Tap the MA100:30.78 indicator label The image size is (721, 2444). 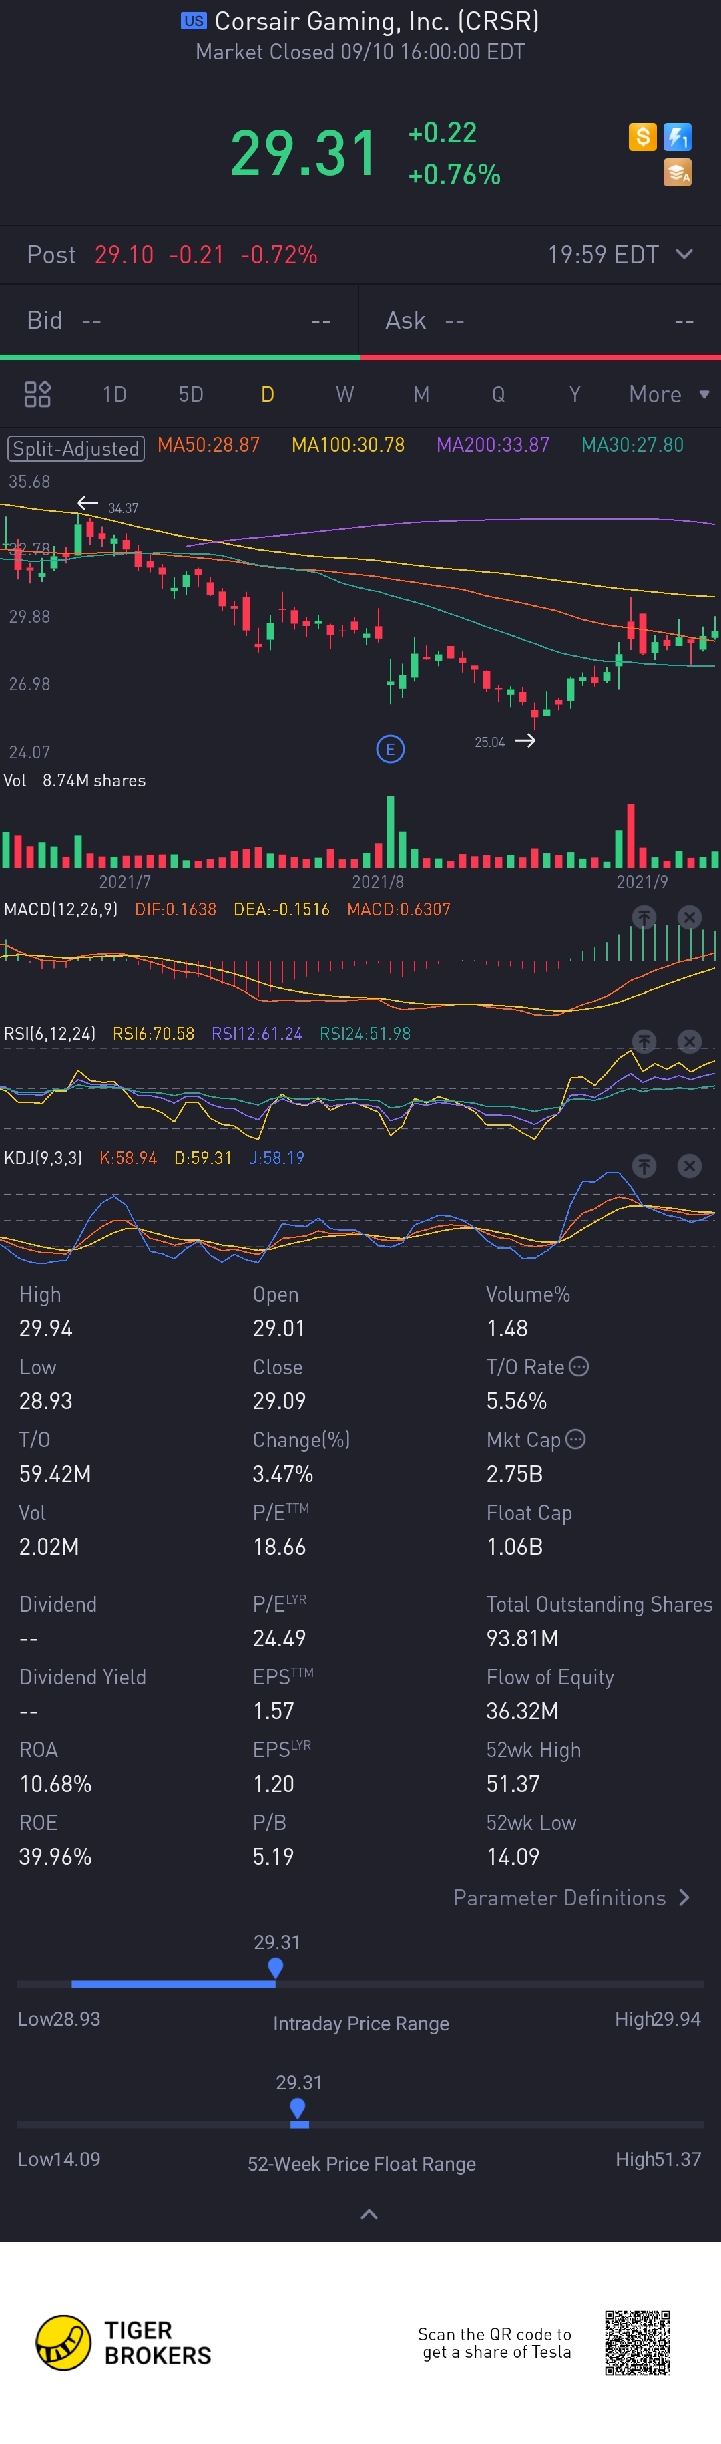click(x=348, y=445)
